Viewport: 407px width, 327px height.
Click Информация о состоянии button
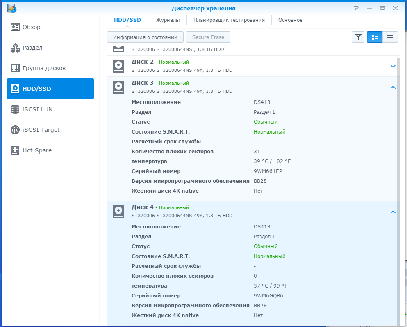(x=146, y=37)
